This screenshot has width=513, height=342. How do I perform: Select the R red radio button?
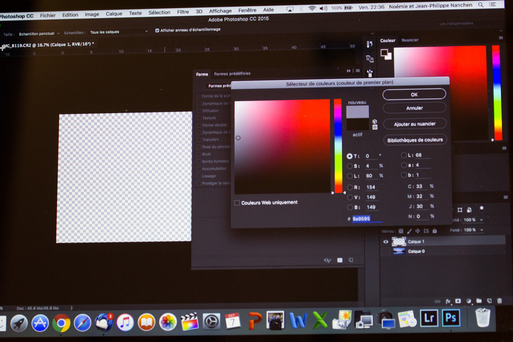click(350, 187)
